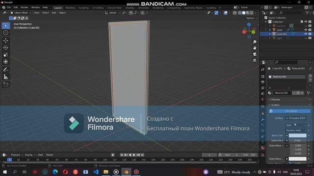Open the Render properties tab

click(x=263, y=76)
